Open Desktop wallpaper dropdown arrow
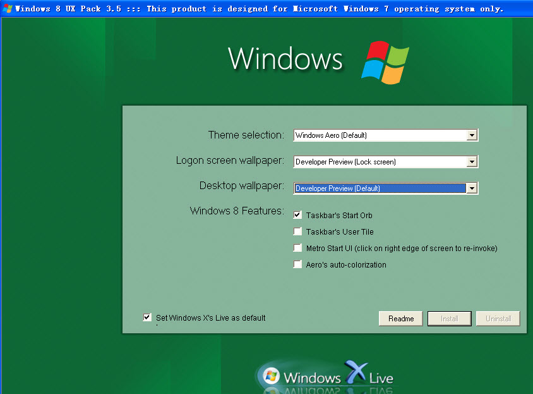 [x=472, y=188]
